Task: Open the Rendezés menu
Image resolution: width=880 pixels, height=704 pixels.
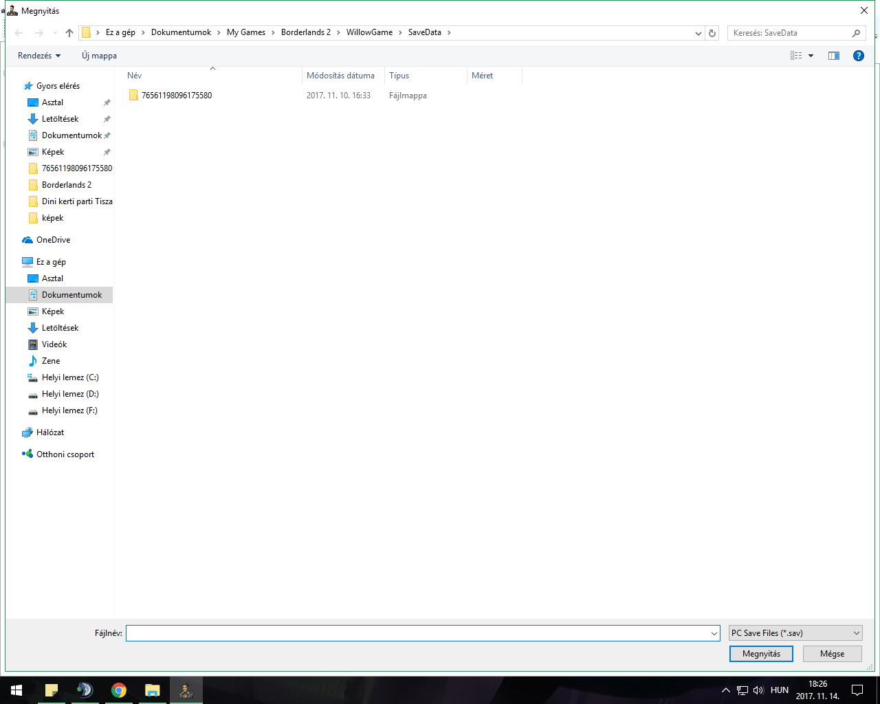Action: point(39,56)
